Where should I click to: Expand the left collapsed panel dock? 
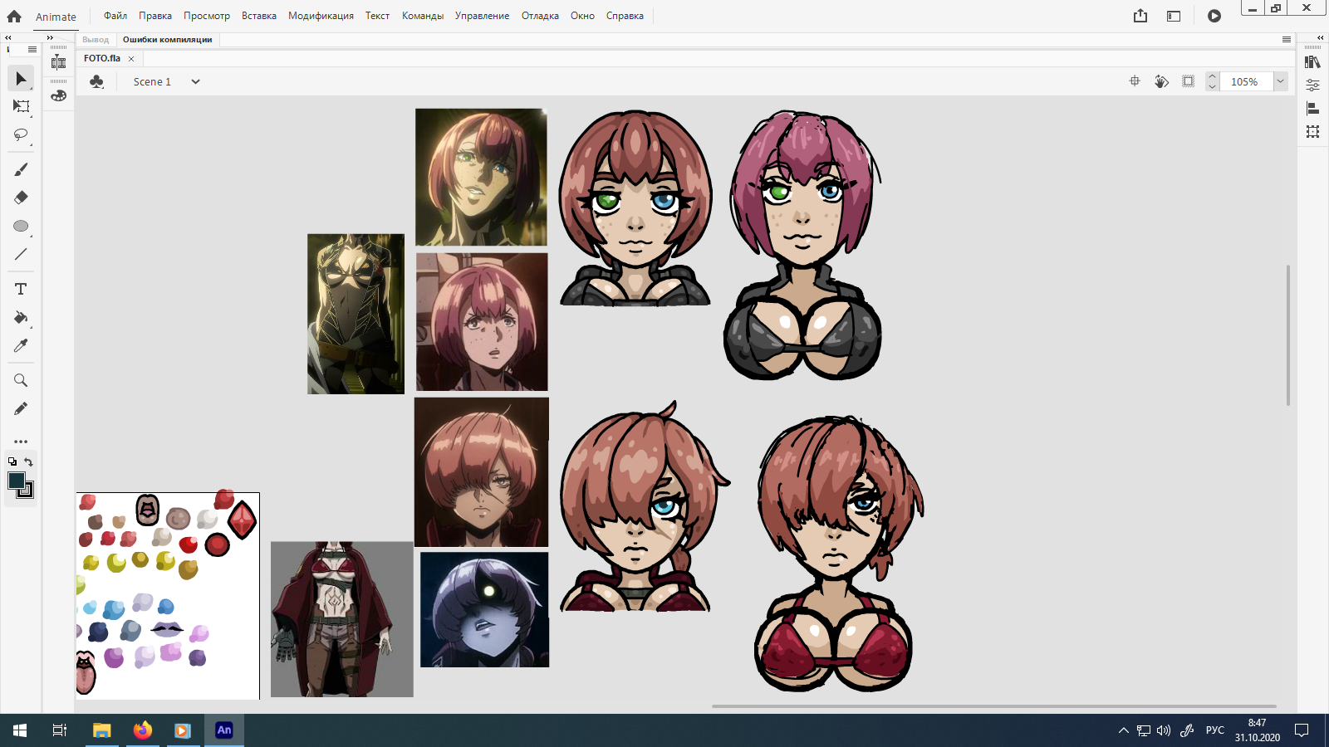[x=50, y=37]
